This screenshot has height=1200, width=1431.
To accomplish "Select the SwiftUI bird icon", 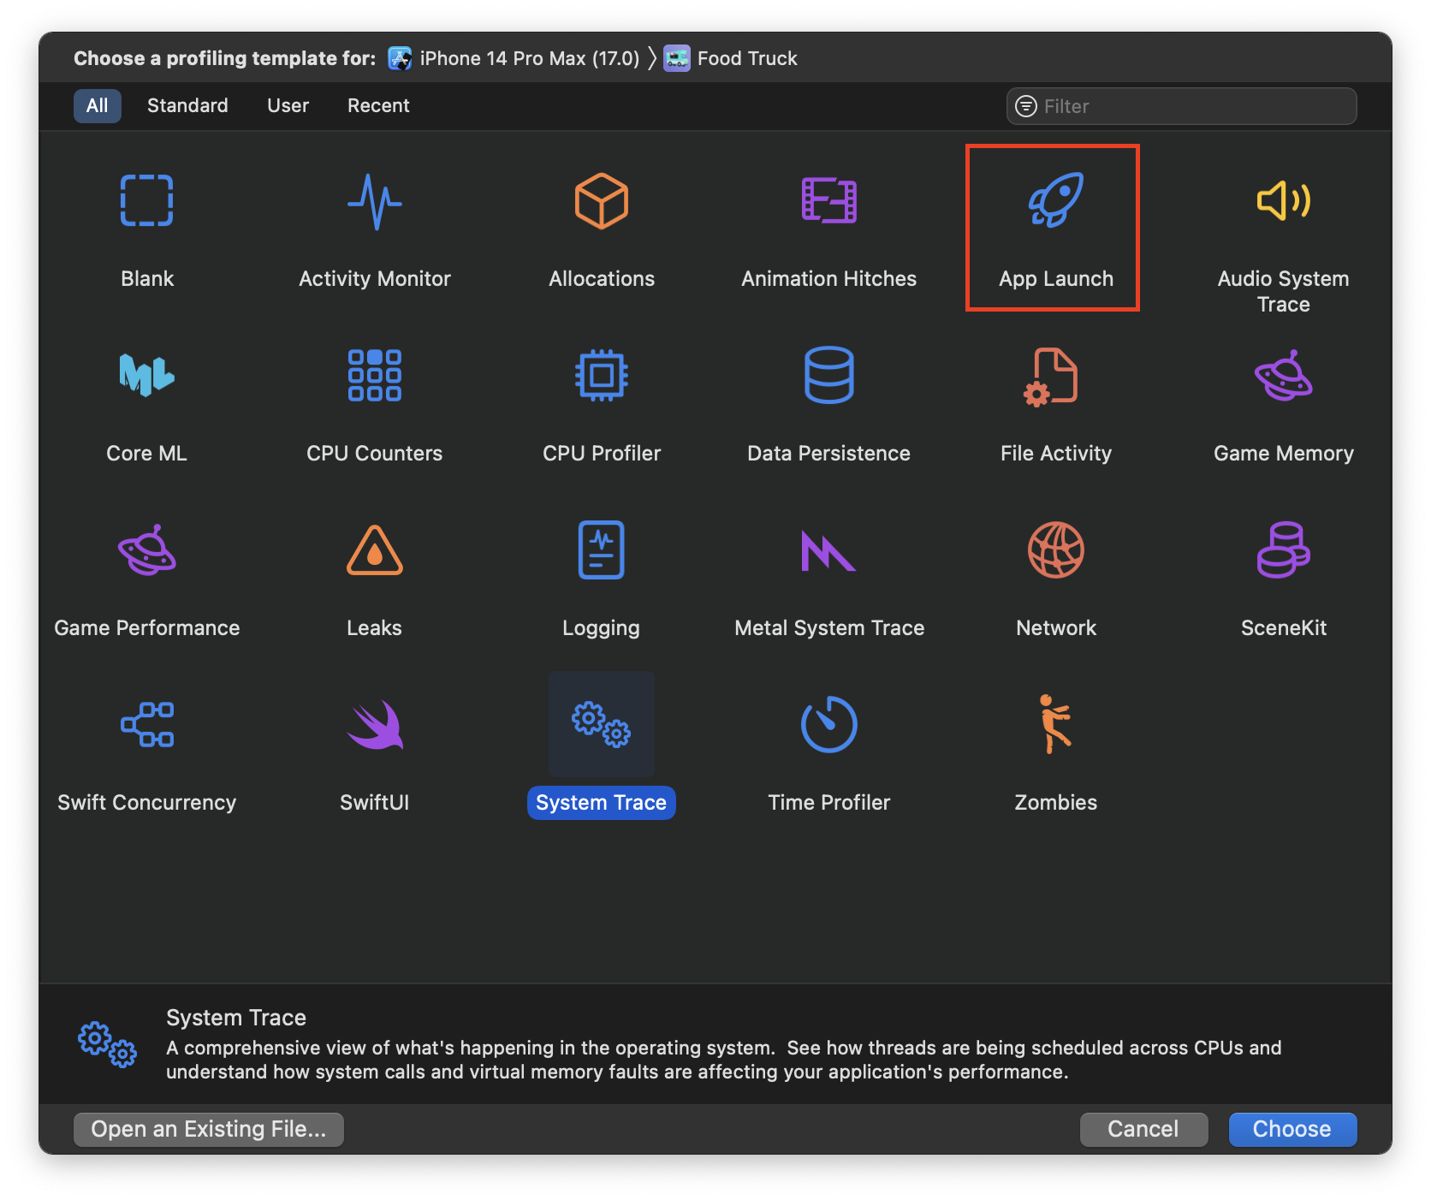I will point(375,725).
